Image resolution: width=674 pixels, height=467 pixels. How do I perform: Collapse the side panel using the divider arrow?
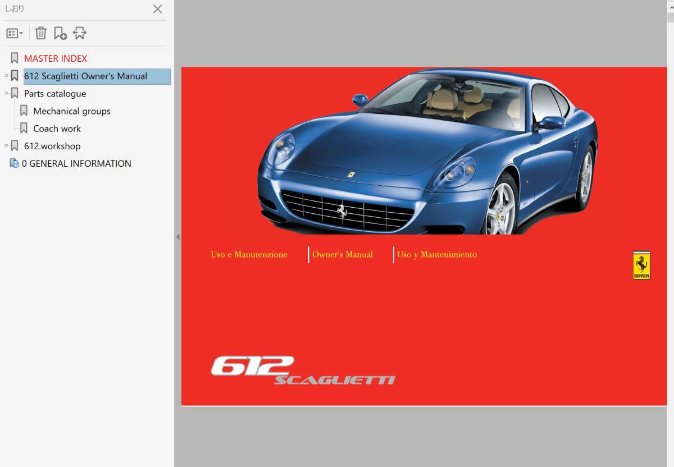pos(177,237)
